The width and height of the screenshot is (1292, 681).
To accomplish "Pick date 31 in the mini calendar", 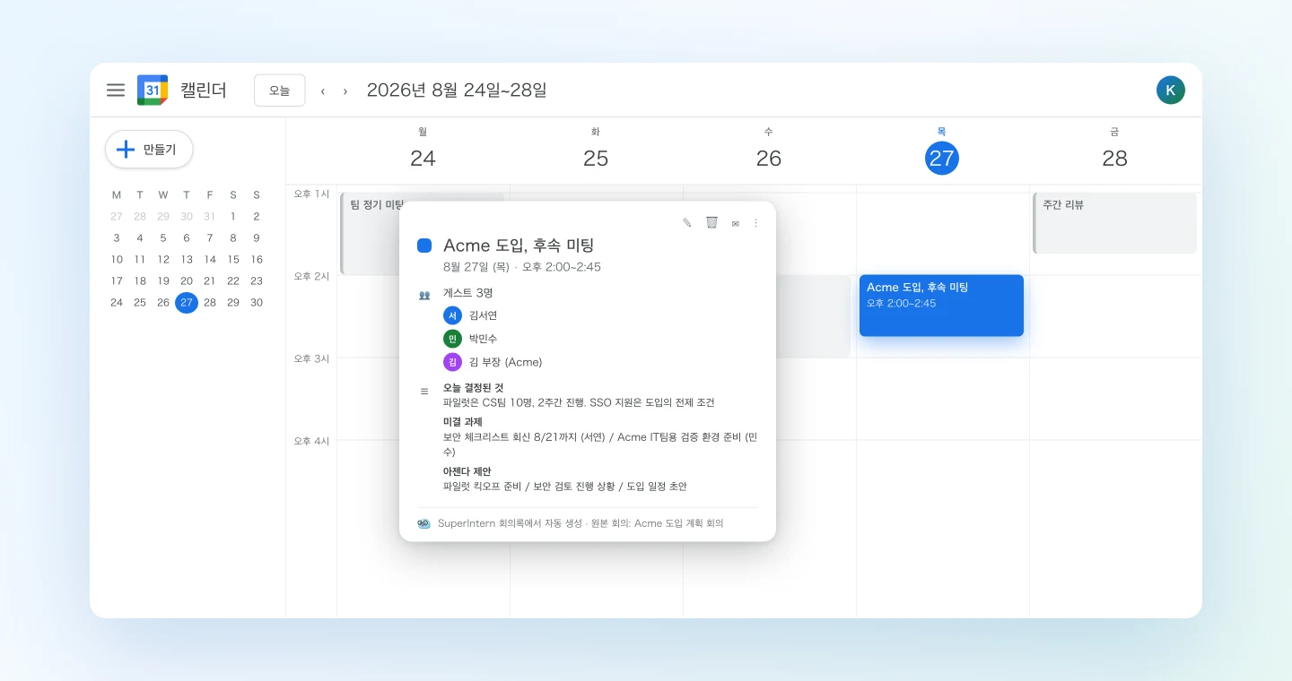I will pos(210,217).
